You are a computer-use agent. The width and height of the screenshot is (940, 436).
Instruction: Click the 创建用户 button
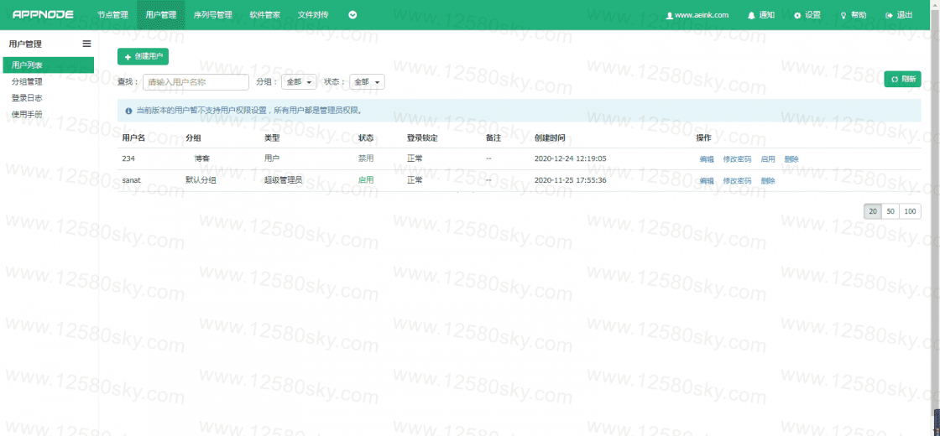coord(143,56)
